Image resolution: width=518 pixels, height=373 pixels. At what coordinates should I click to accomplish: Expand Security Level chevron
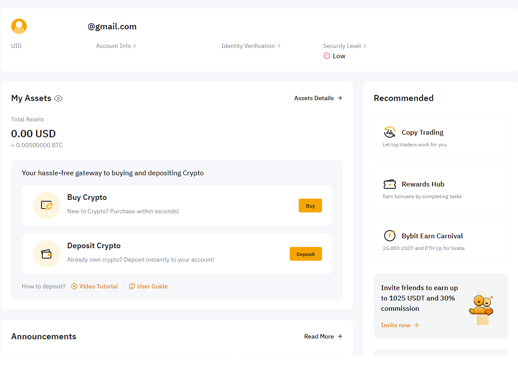(365, 46)
